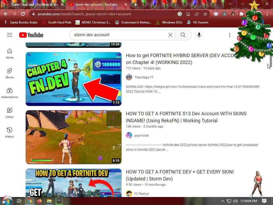The image size is (273, 205).
Task: Open MEMZ Christmas bookmark
Action: (x=93, y=22)
